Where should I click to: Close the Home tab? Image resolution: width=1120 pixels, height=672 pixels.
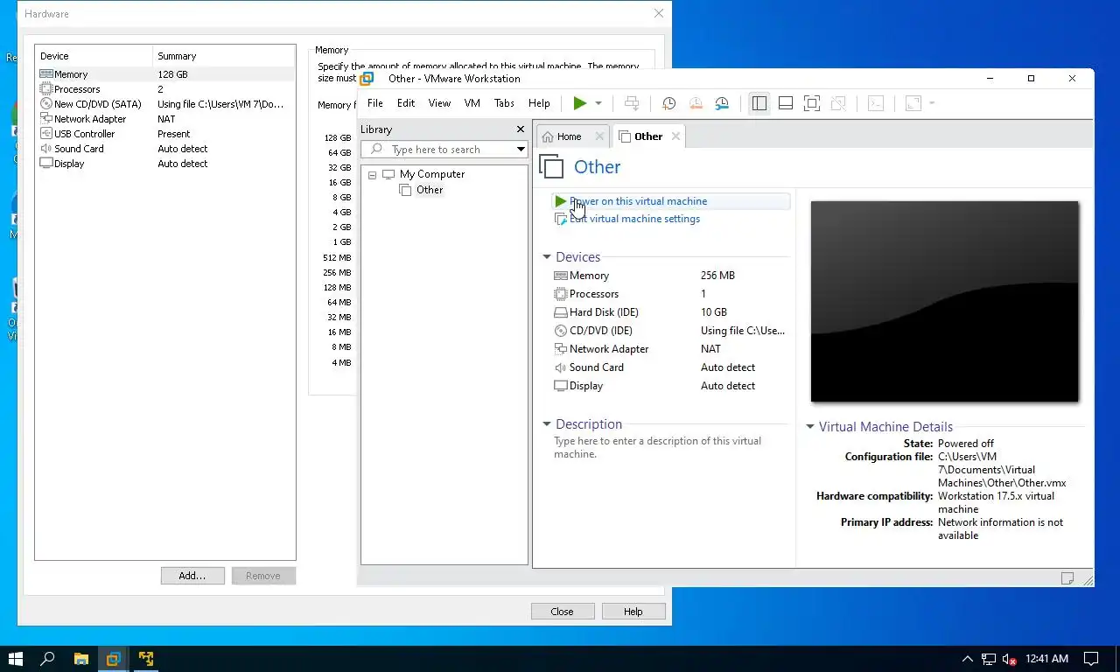pos(599,136)
